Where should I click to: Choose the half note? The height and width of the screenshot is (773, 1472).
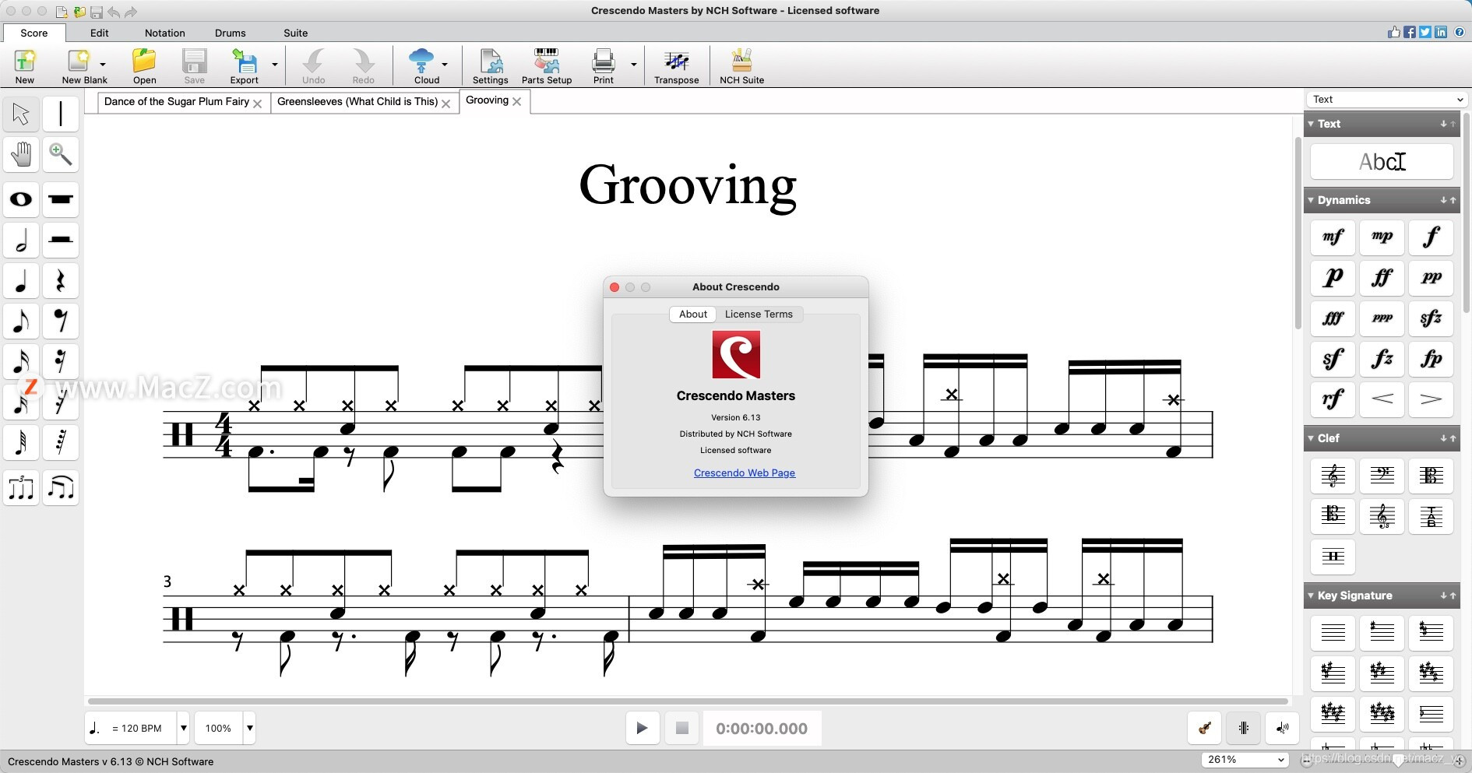click(21, 241)
